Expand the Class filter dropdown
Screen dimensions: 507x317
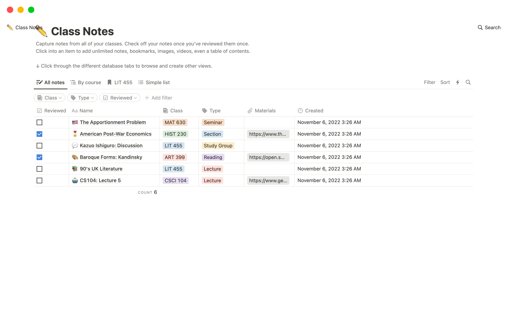click(x=49, y=98)
